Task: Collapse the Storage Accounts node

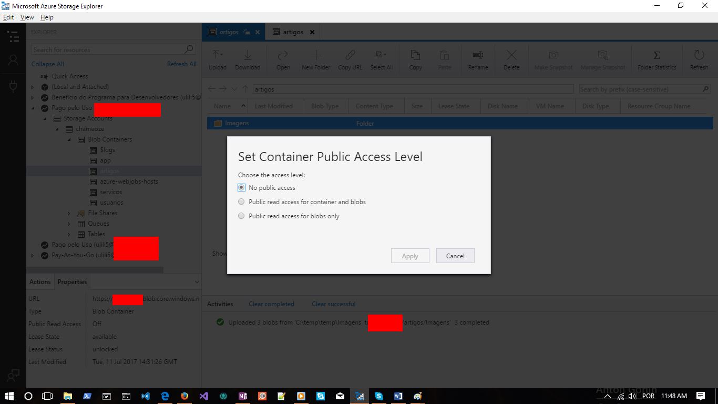Action: [x=45, y=118]
